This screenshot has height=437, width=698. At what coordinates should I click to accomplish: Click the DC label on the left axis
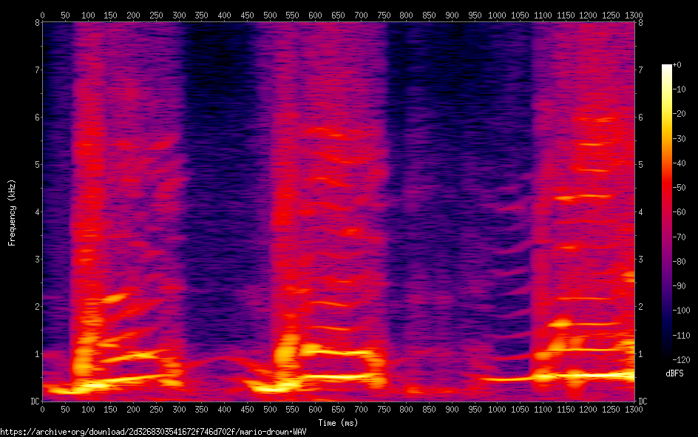click(x=33, y=402)
